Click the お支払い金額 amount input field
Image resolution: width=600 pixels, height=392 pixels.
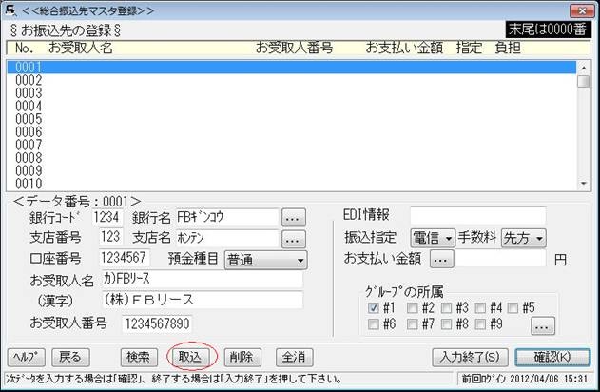coord(501,259)
